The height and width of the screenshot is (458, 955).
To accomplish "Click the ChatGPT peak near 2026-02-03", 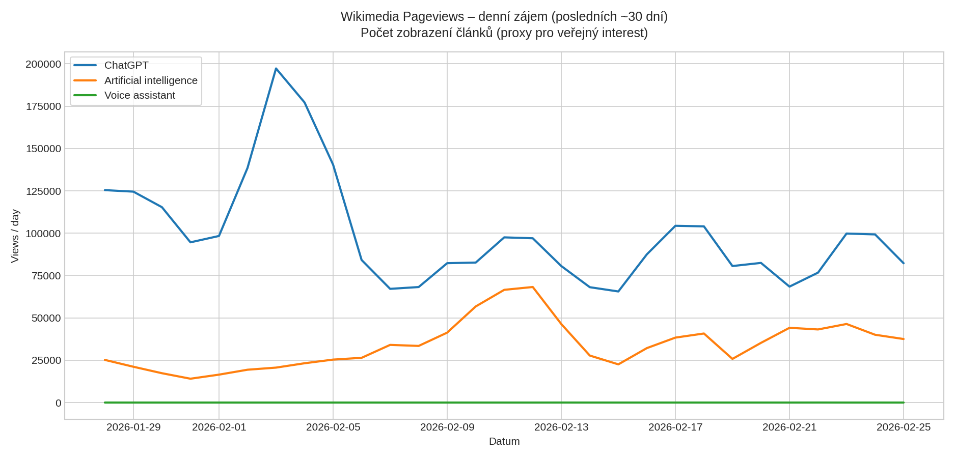I will (276, 68).
